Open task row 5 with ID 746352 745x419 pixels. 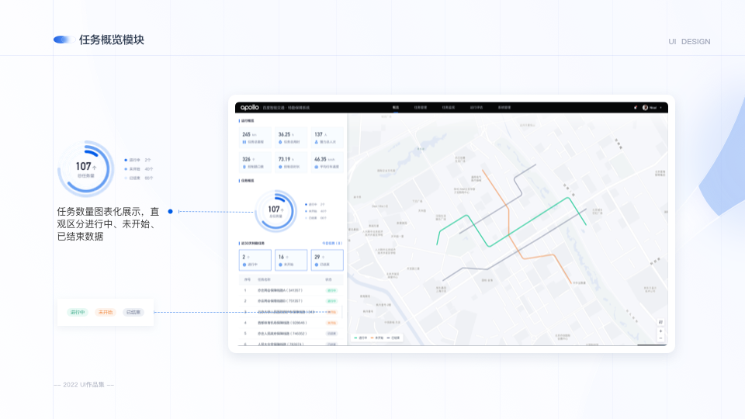(291, 334)
